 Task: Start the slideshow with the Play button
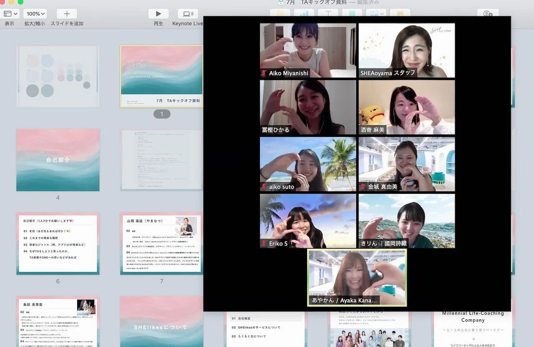pos(159,14)
